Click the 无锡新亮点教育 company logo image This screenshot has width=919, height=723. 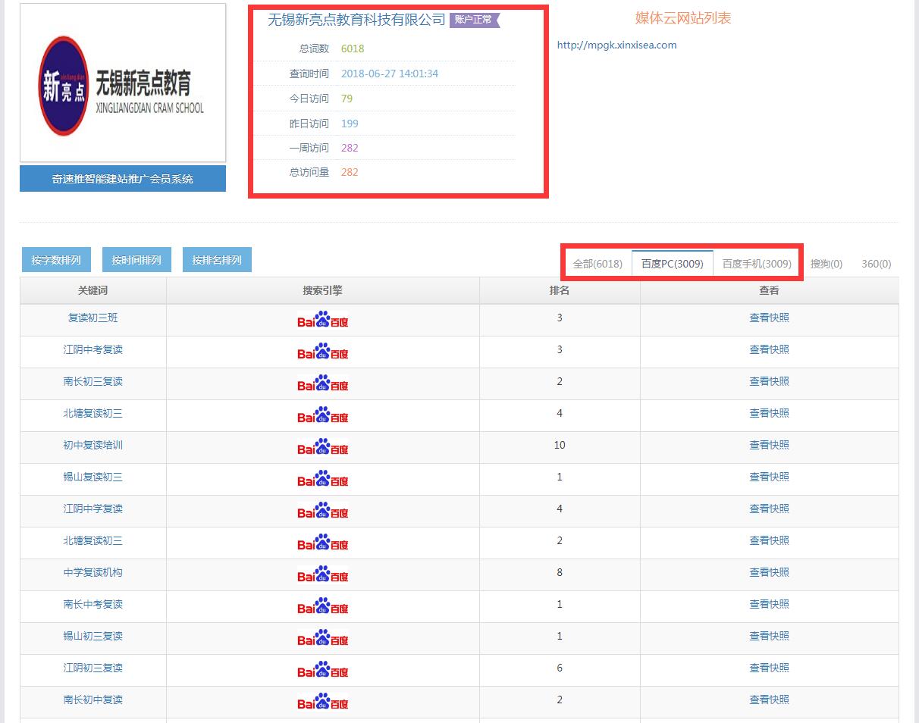[x=123, y=83]
